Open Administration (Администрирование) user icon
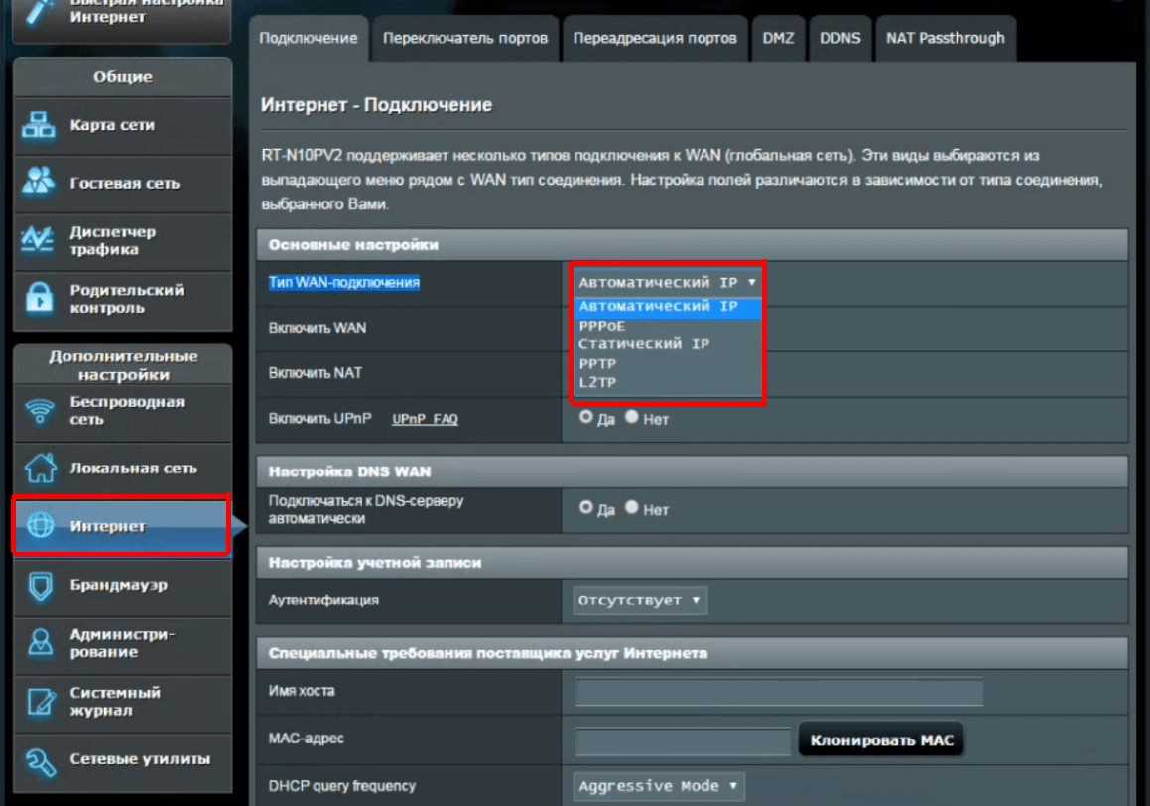This screenshot has height=806, width=1150. point(39,643)
